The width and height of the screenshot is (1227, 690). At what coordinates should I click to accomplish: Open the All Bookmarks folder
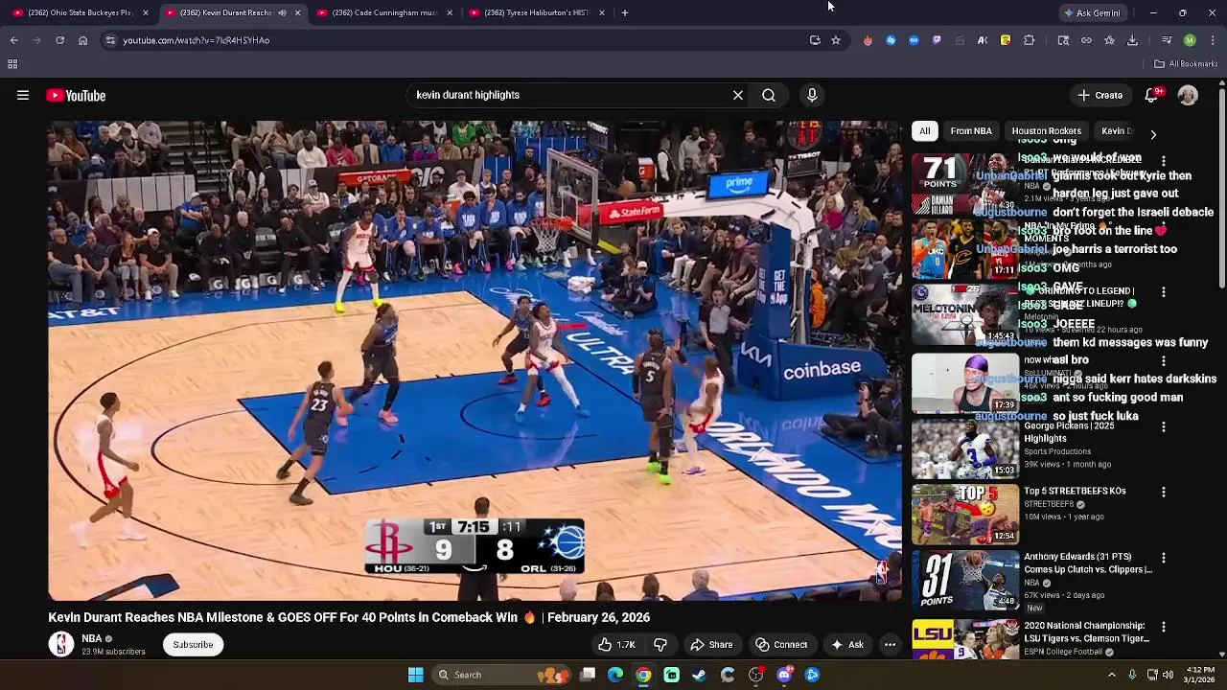coord(1186,64)
